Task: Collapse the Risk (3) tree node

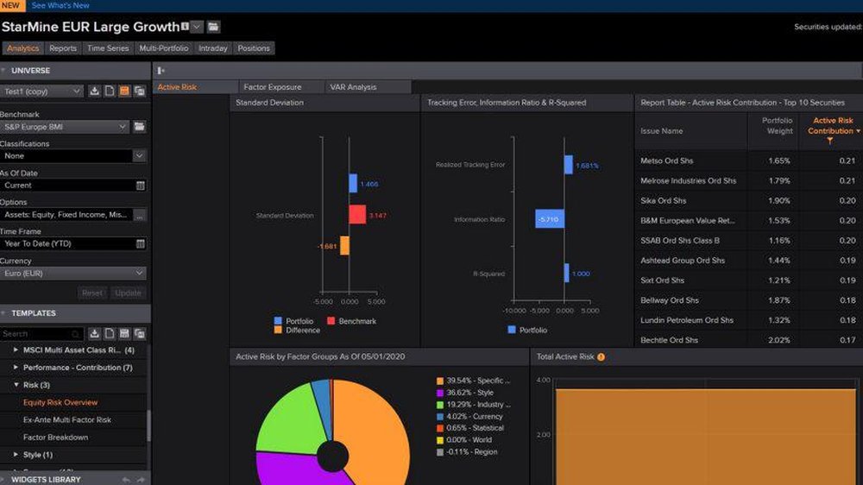Action: pyautogui.click(x=16, y=385)
